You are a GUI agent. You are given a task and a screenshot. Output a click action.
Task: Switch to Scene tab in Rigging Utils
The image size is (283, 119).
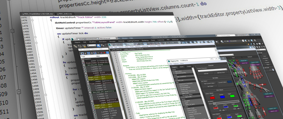182,67
